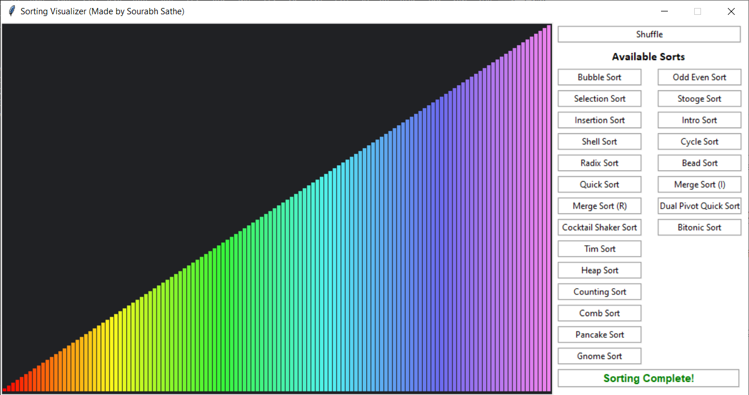
Task: Select Merge Sort (I)
Action: pos(699,184)
